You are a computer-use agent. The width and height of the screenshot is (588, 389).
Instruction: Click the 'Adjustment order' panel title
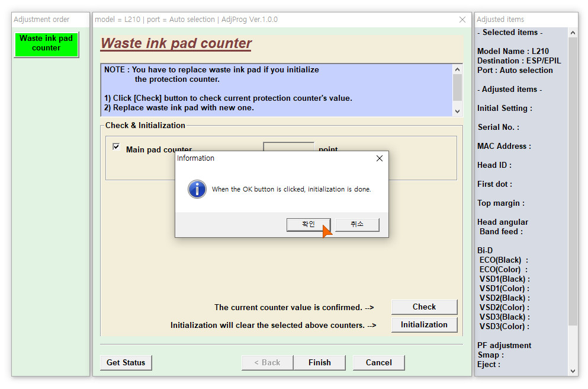41,20
